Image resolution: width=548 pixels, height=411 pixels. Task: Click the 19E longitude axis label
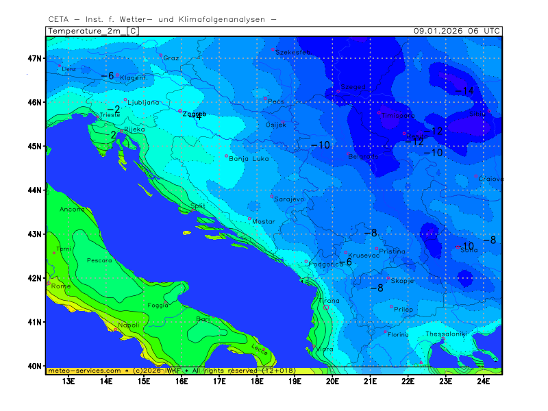pos(295,381)
